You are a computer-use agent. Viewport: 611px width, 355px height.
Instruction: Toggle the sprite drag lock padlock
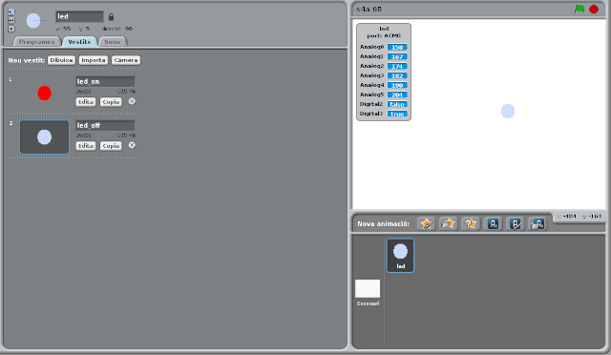[111, 17]
